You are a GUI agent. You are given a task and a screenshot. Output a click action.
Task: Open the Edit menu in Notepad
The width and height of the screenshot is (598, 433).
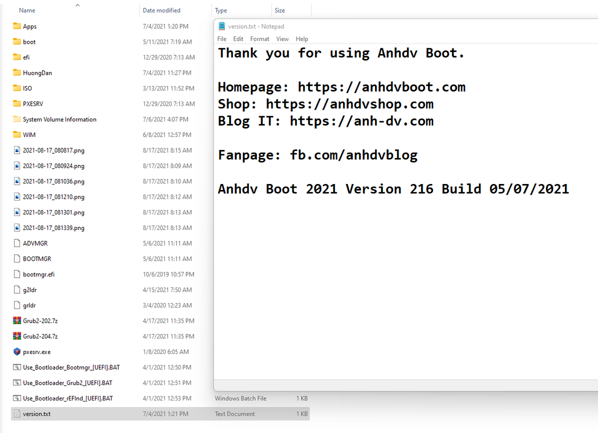pyautogui.click(x=238, y=39)
